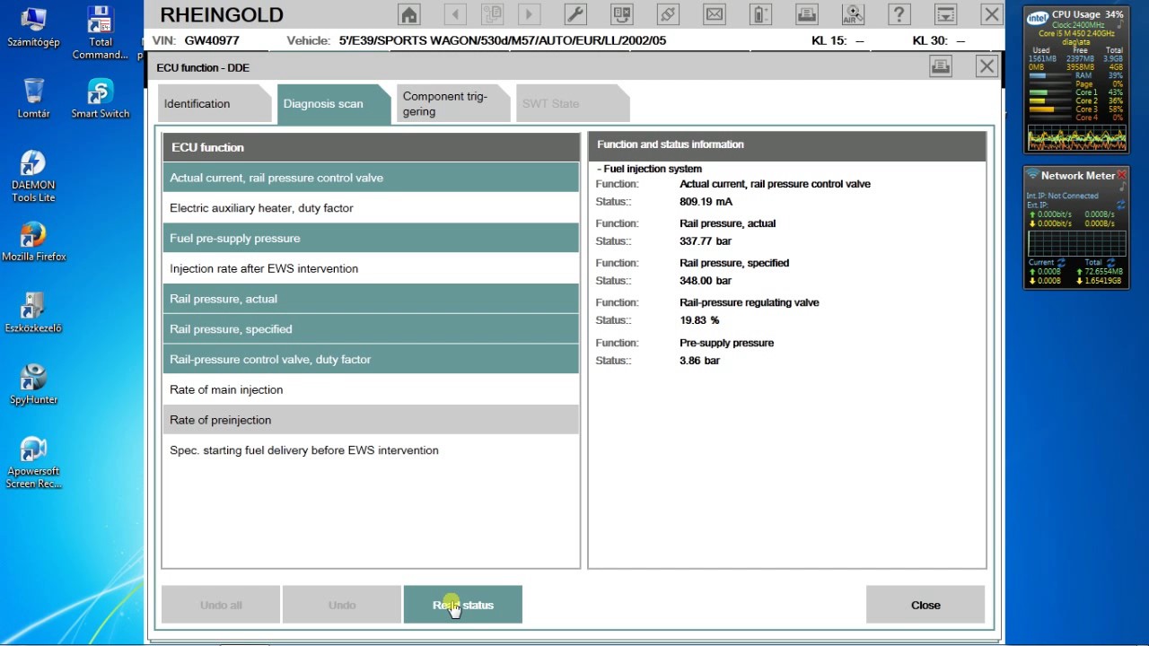The image size is (1149, 646).
Task: Deselect Fuel pre-supply pressure row
Action: [x=371, y=239]
